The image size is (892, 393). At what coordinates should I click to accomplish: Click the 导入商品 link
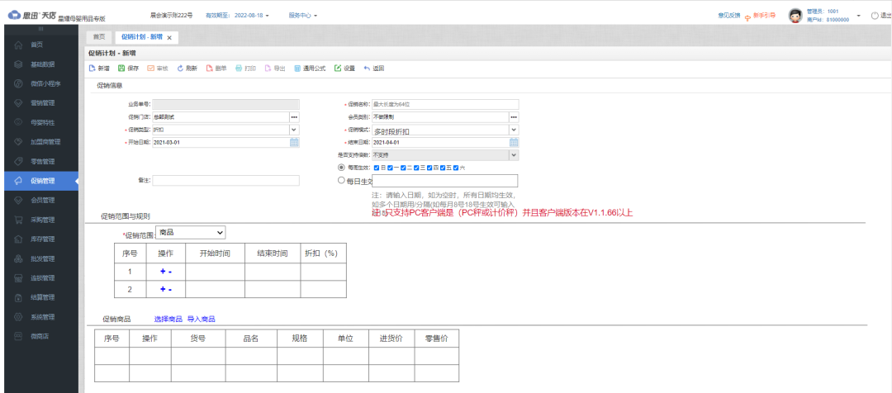tap(201, 319)
